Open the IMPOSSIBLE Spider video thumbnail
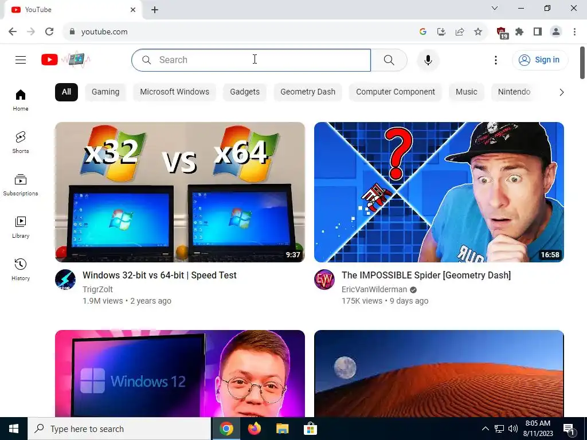The width and height of the screenshot is (587, 440). click(x=439, y=192)
